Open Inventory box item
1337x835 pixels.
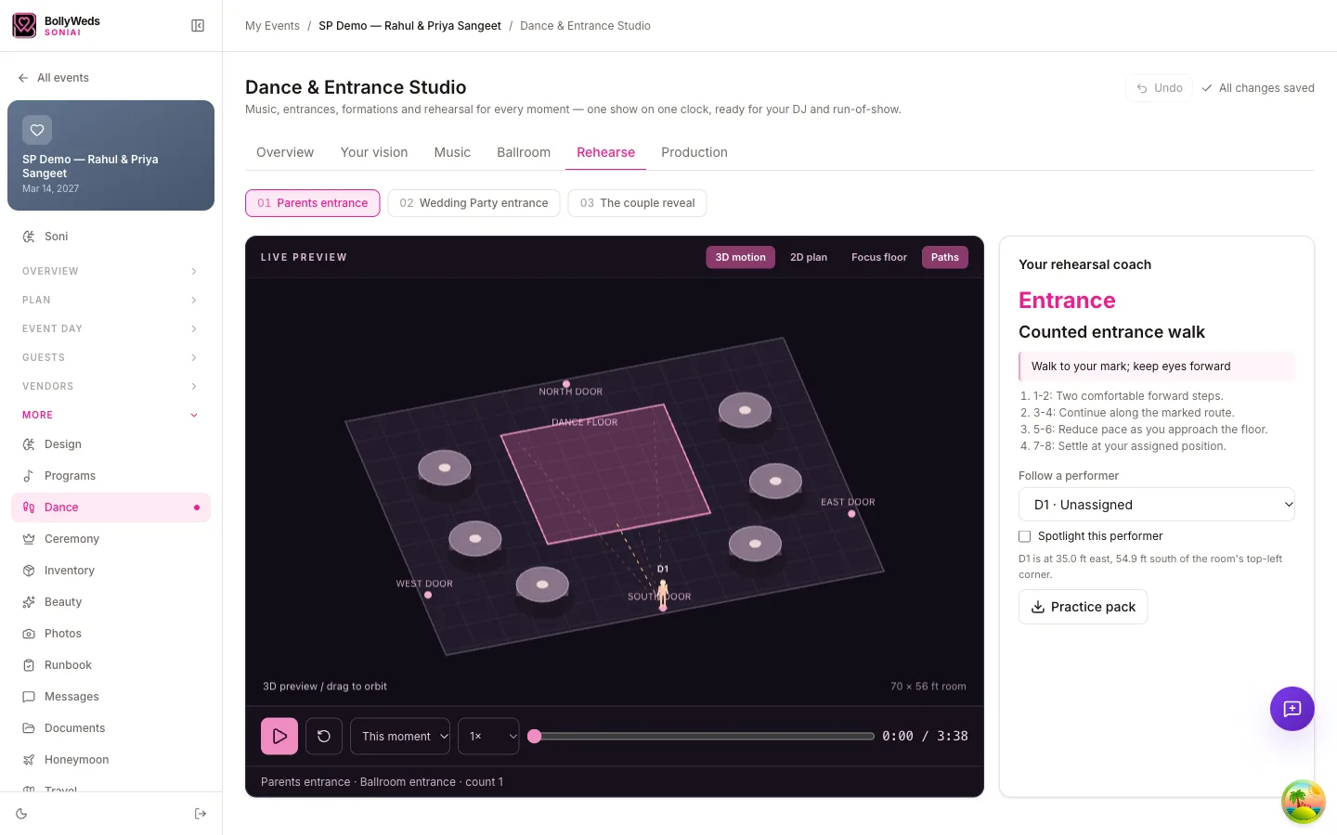pyautogui.click(x=110, y=571)
